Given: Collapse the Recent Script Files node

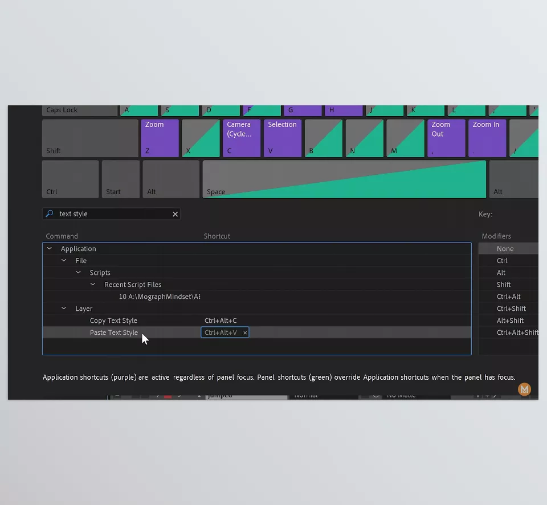Looking at the screenshot, I should (93, 285).
